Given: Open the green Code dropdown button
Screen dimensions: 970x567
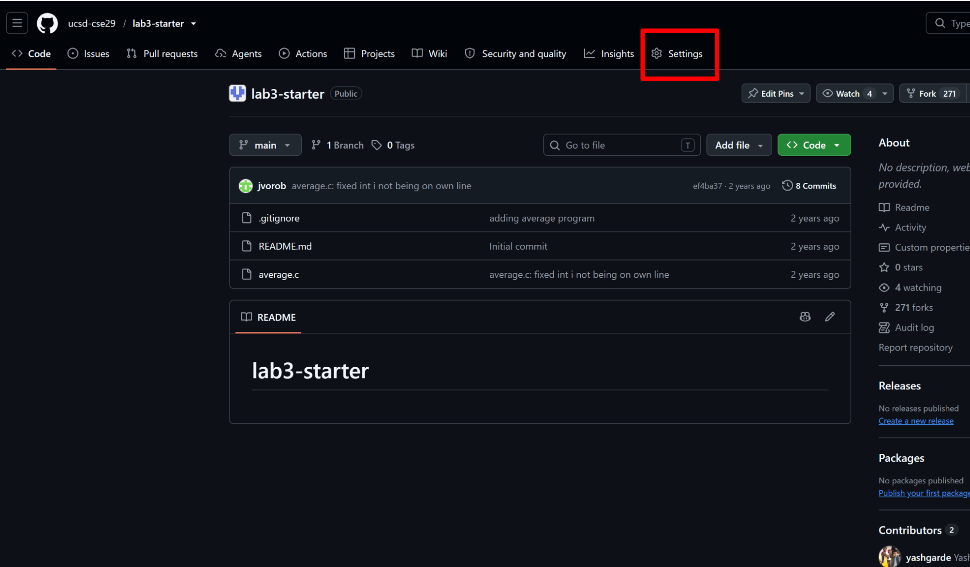Looking at the screenshot, I should pyautogui.click(x=814, y=145).
